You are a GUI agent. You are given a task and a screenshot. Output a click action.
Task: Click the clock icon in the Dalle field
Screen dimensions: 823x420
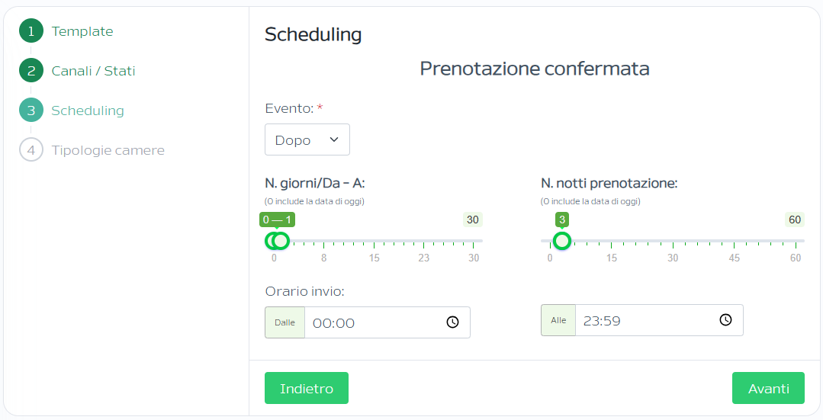[x=452, y=322]
